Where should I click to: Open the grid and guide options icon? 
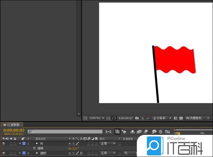pyautogui.click(x=108, y=118)
